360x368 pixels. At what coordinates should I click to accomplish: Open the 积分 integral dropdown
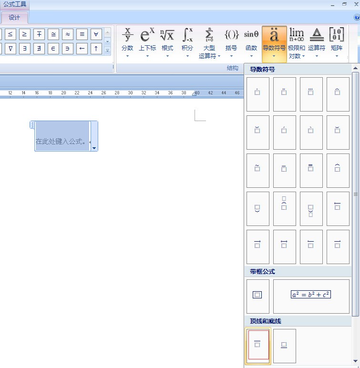point(187,43)
